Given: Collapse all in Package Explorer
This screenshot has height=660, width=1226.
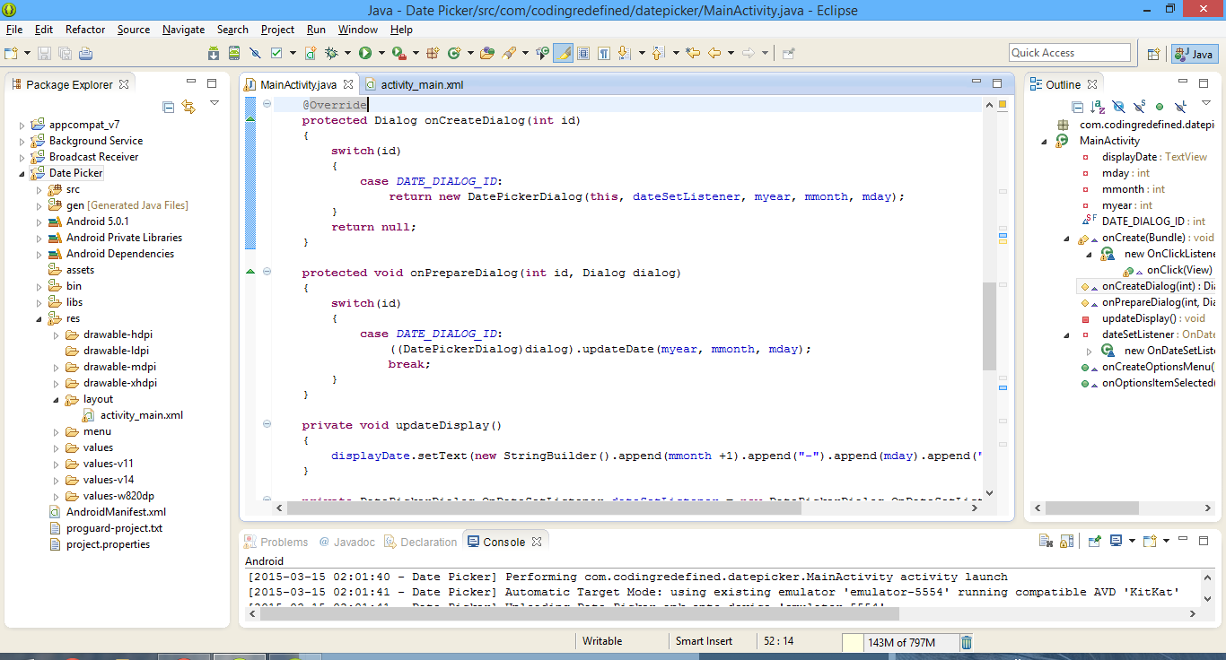Looking at the screenshot, I should coord(168,106).
